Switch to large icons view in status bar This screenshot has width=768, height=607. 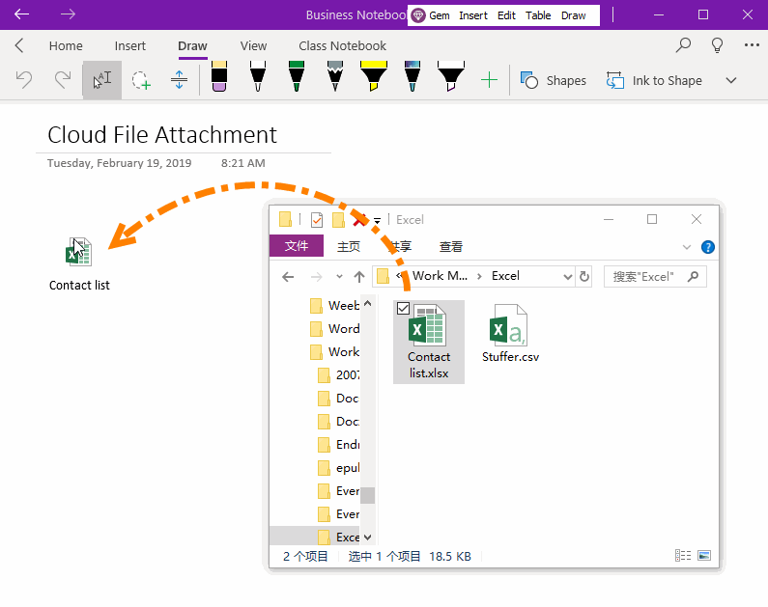pos(704,556)
